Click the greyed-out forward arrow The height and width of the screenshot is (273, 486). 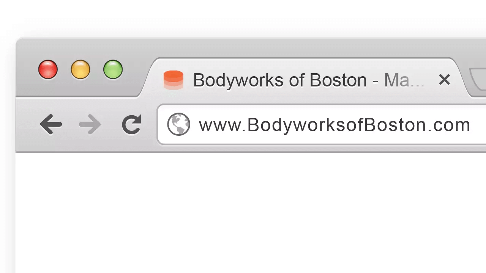90,124
